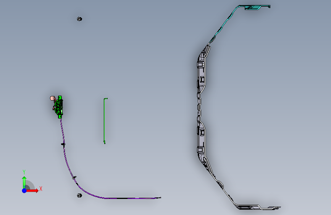The width and height of the screenshot is (331, 215).
Task: Select the gray central panel frame
Action: 201,106
